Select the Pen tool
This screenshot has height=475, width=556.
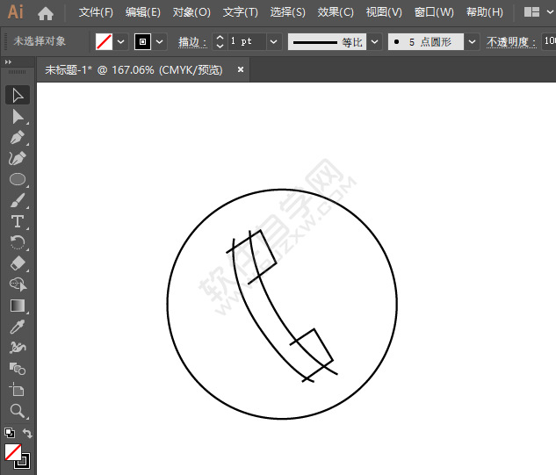tap(18, 137)
